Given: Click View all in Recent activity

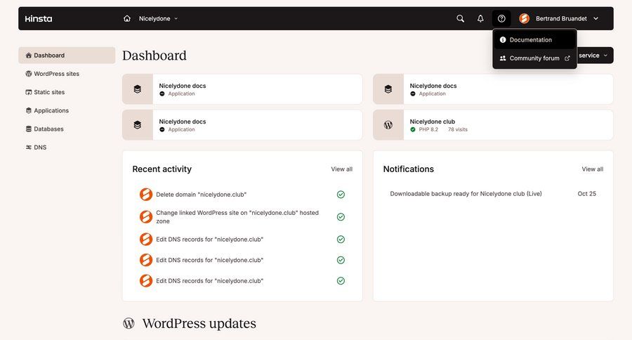Looking at the screenshot, I should (341, 169).
